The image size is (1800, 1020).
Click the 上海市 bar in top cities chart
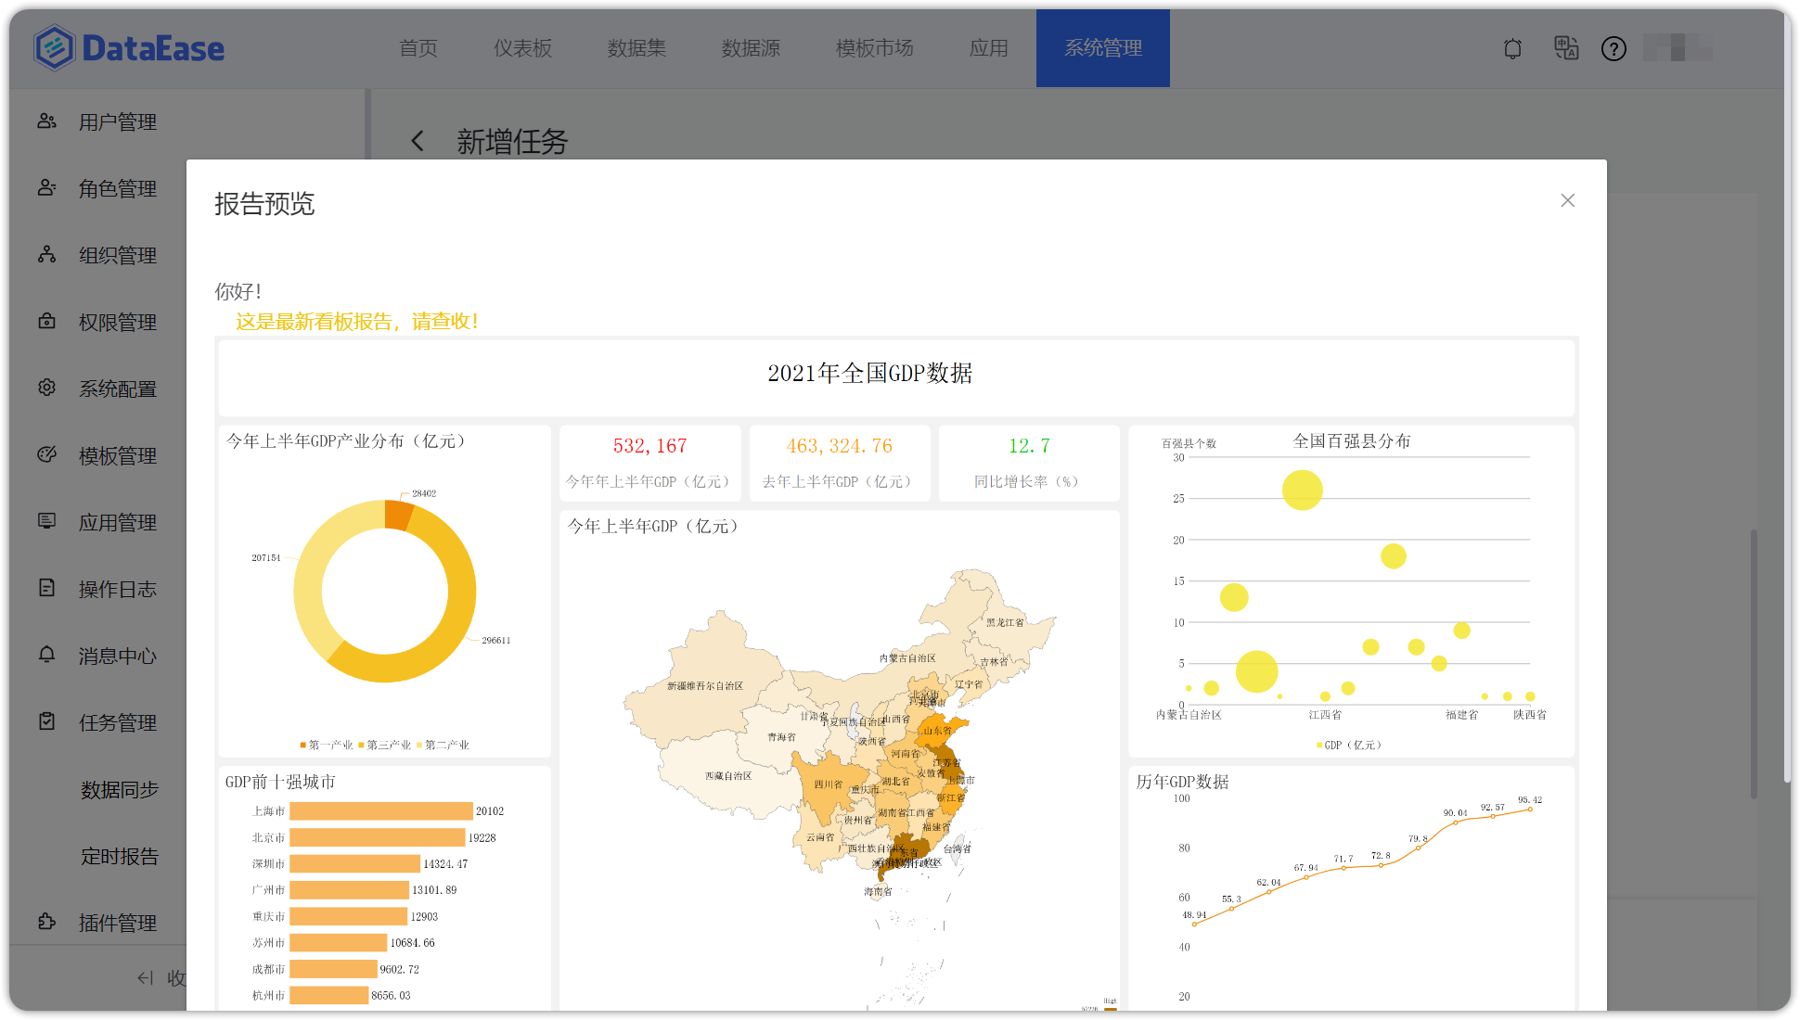point(381,811)
